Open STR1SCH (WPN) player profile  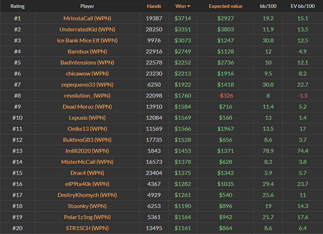[87, 228]
